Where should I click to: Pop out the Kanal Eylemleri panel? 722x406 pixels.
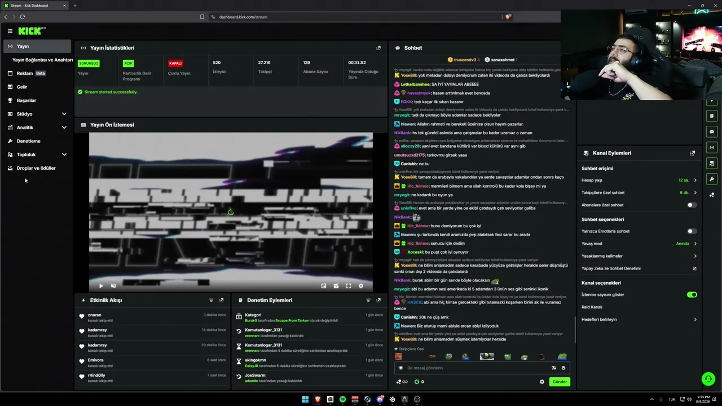click(x=693, y=153)
